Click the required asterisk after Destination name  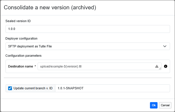tap(35, 66)
